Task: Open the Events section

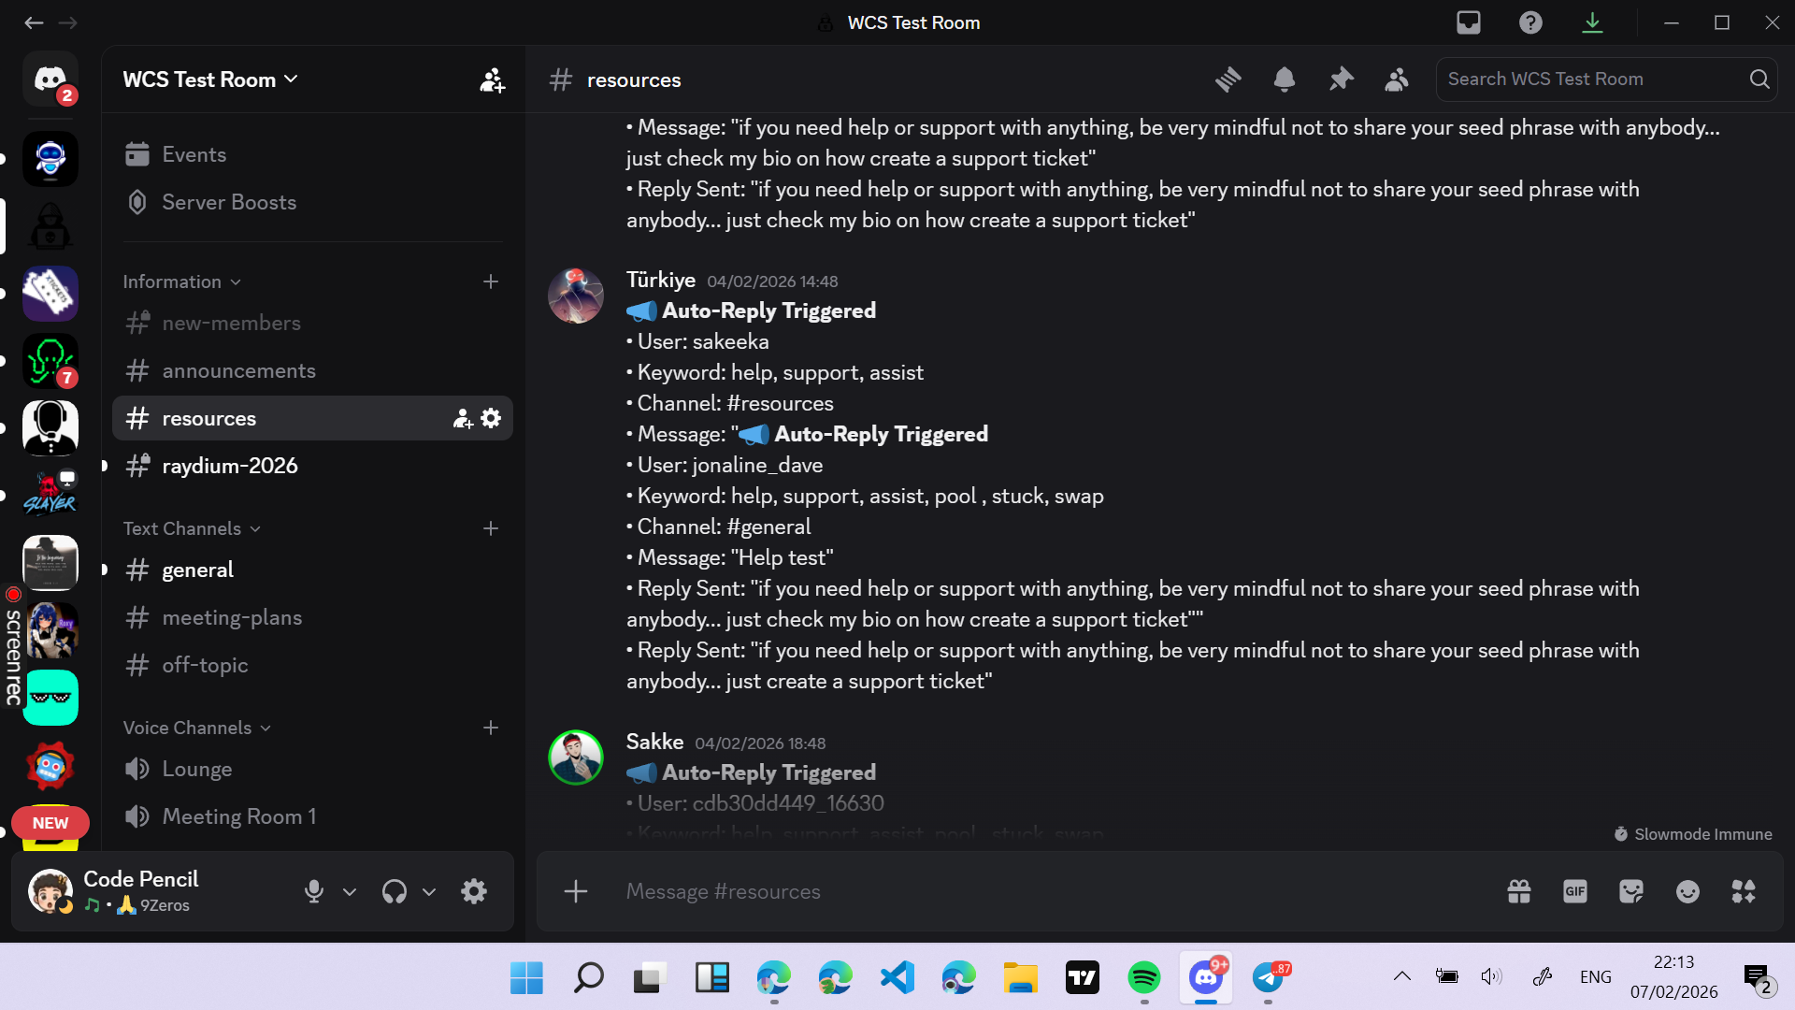Action: pos(194,154)
